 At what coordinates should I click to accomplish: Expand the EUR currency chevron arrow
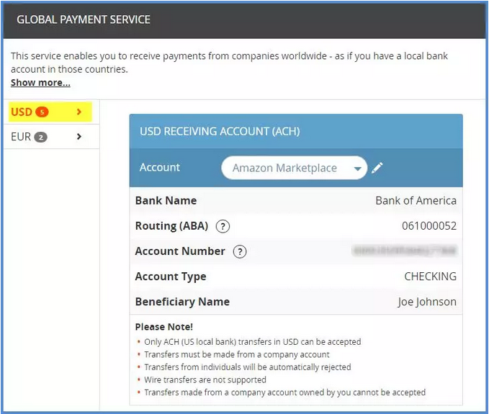(x=79, y=137)
